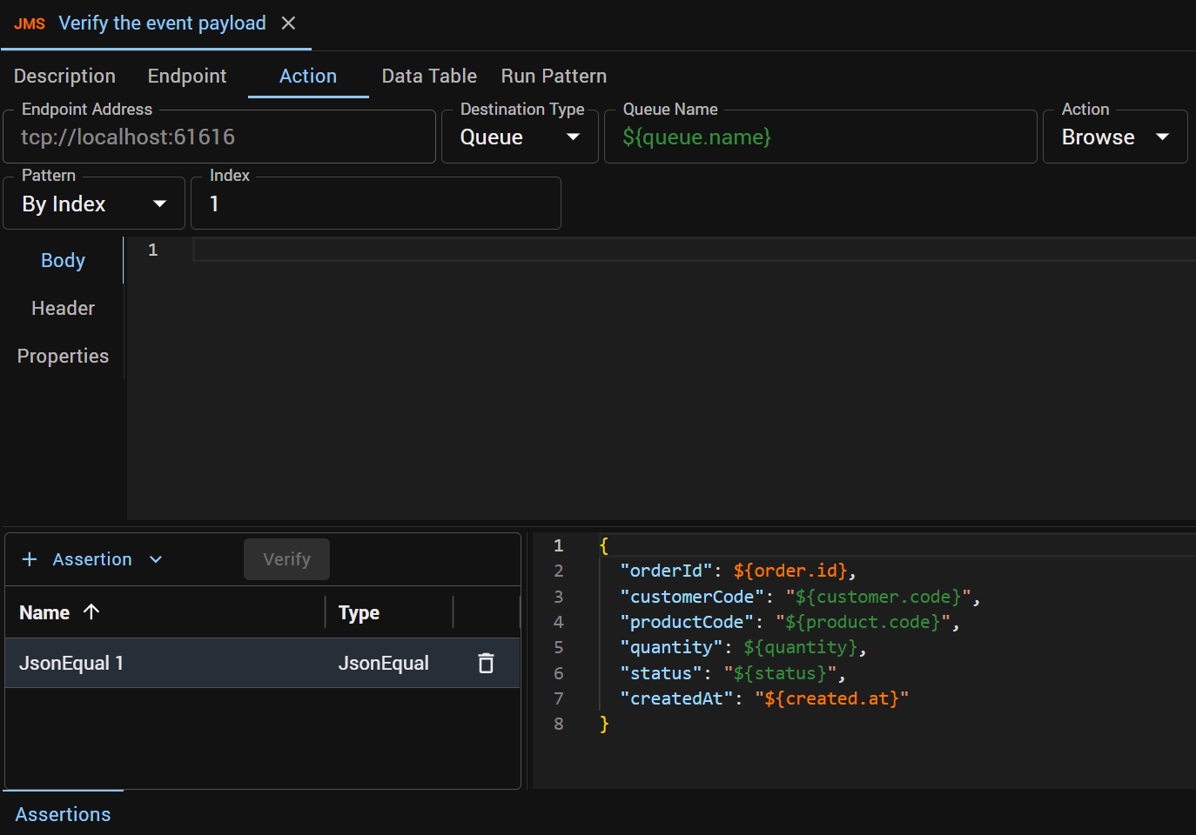This screenshot has width=1196, height=835.
Task: Sort assertions by Name arrow
Action: pos(91,612)
